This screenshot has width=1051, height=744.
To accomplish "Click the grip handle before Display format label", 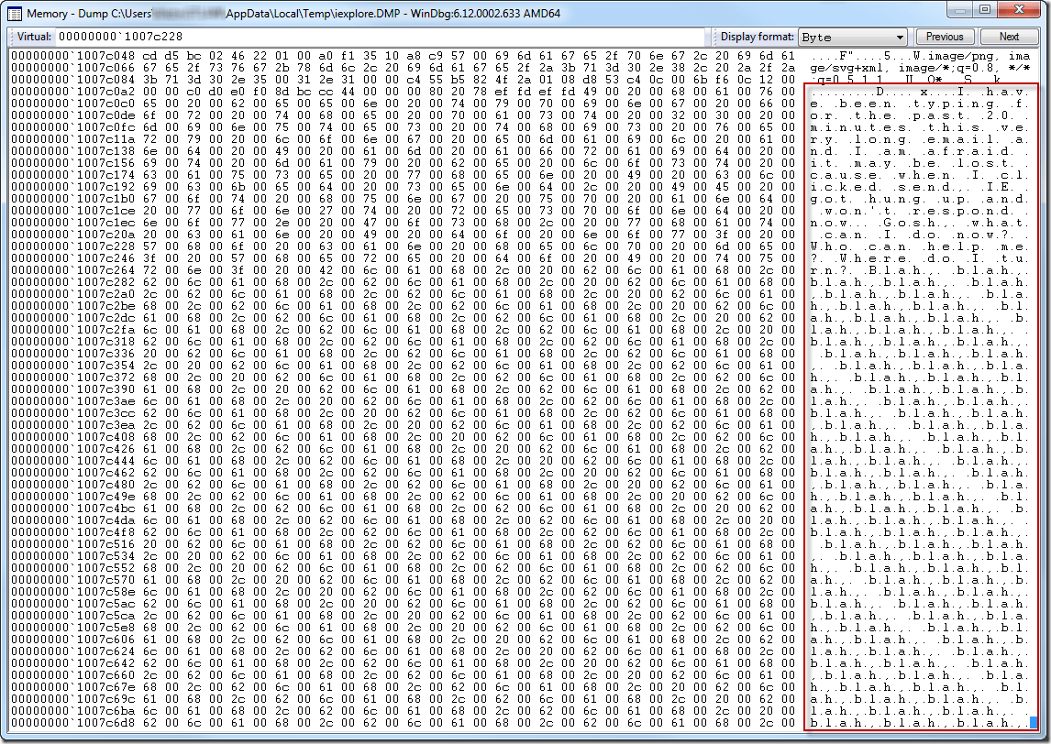I will pos(714,37).
